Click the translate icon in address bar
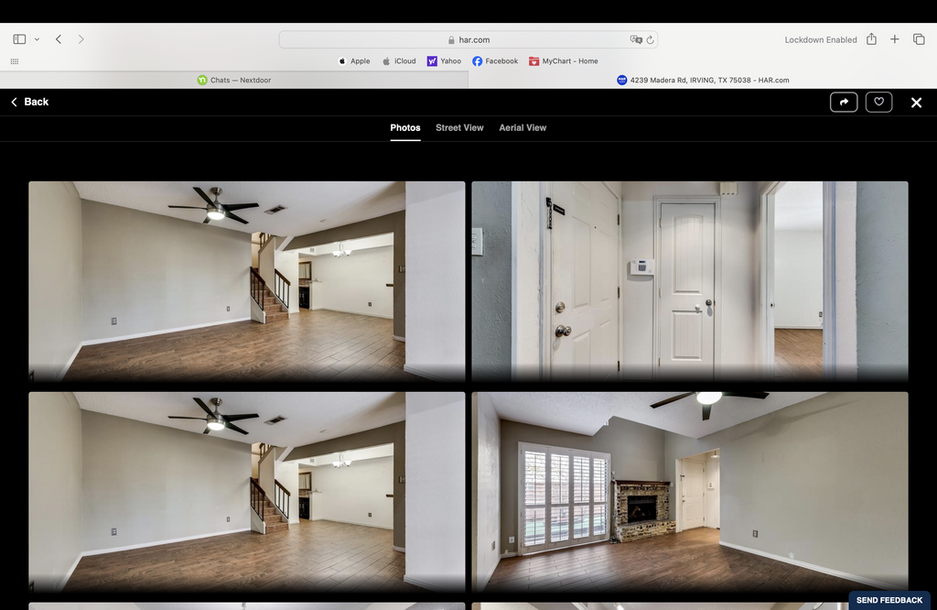Screen dimensions: 937x610 pyautogui.click(x=636, y=39)
